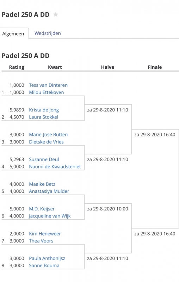The height and width of the screenshot is (282, 179).
Task: Select Thea Voors in the draw
Action: pyautogui.click(x=41, y=241)
